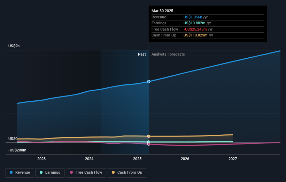
Task: Click the US$110.829m cash from op value
Action: pos(195,35)
